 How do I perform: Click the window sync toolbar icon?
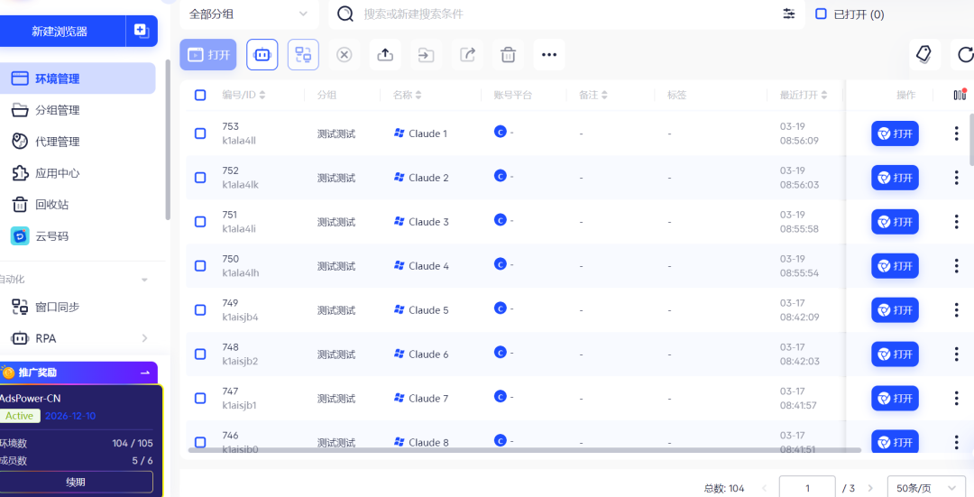tap(303, 55)
